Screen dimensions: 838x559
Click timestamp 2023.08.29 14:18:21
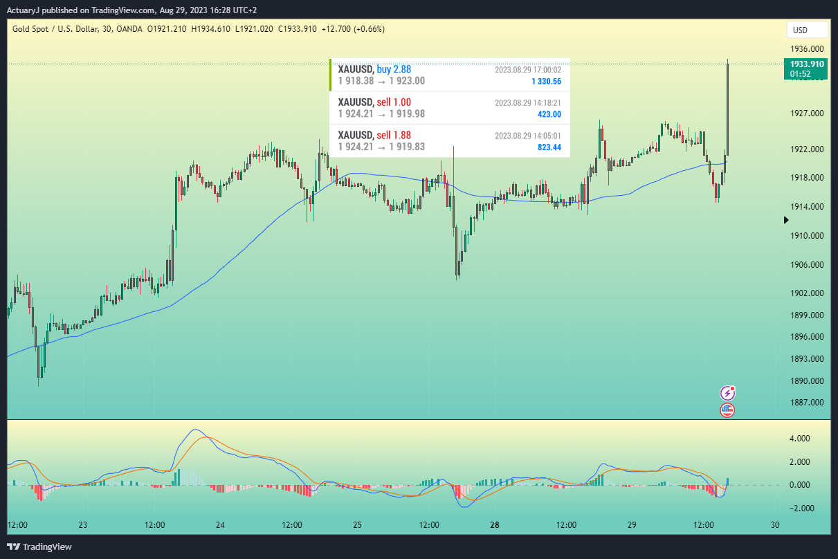[528, 102]
